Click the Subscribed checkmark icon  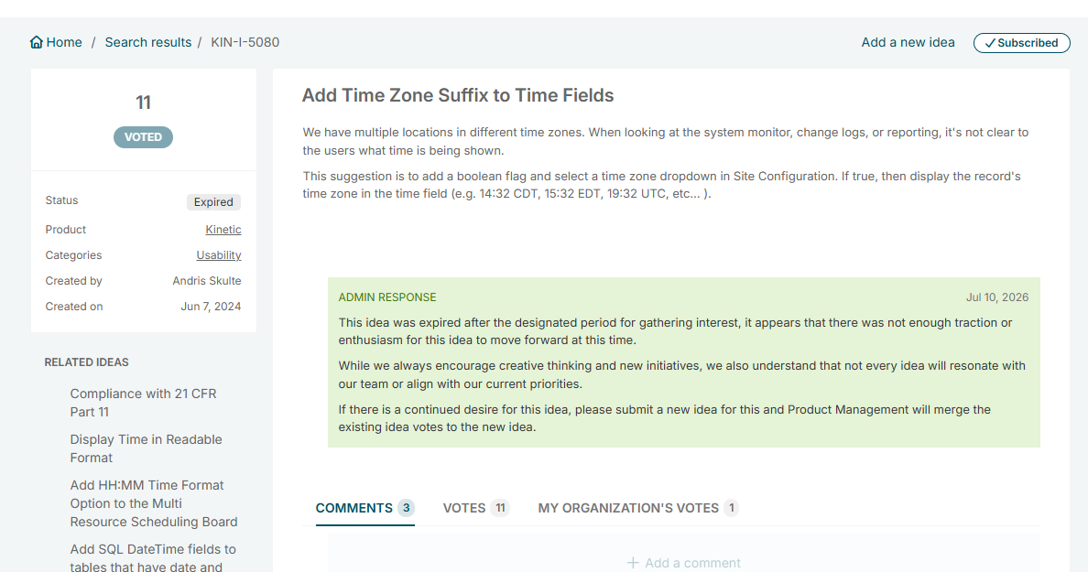click(990, 43)
